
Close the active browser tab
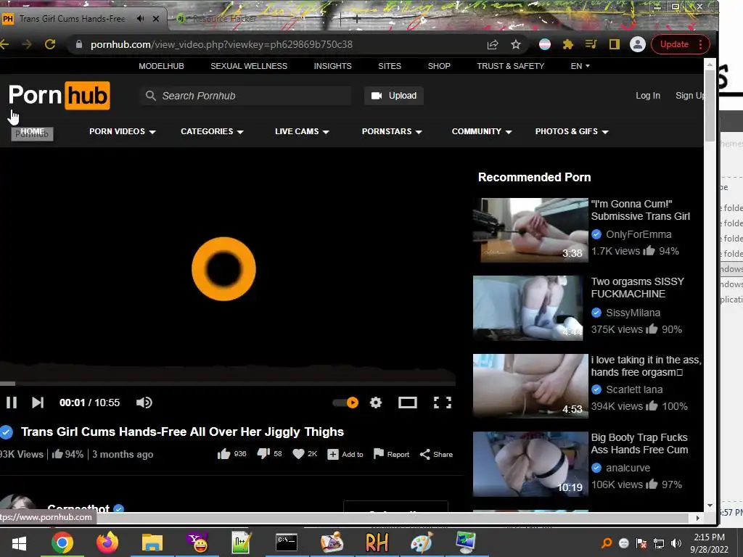coord(156,18)
